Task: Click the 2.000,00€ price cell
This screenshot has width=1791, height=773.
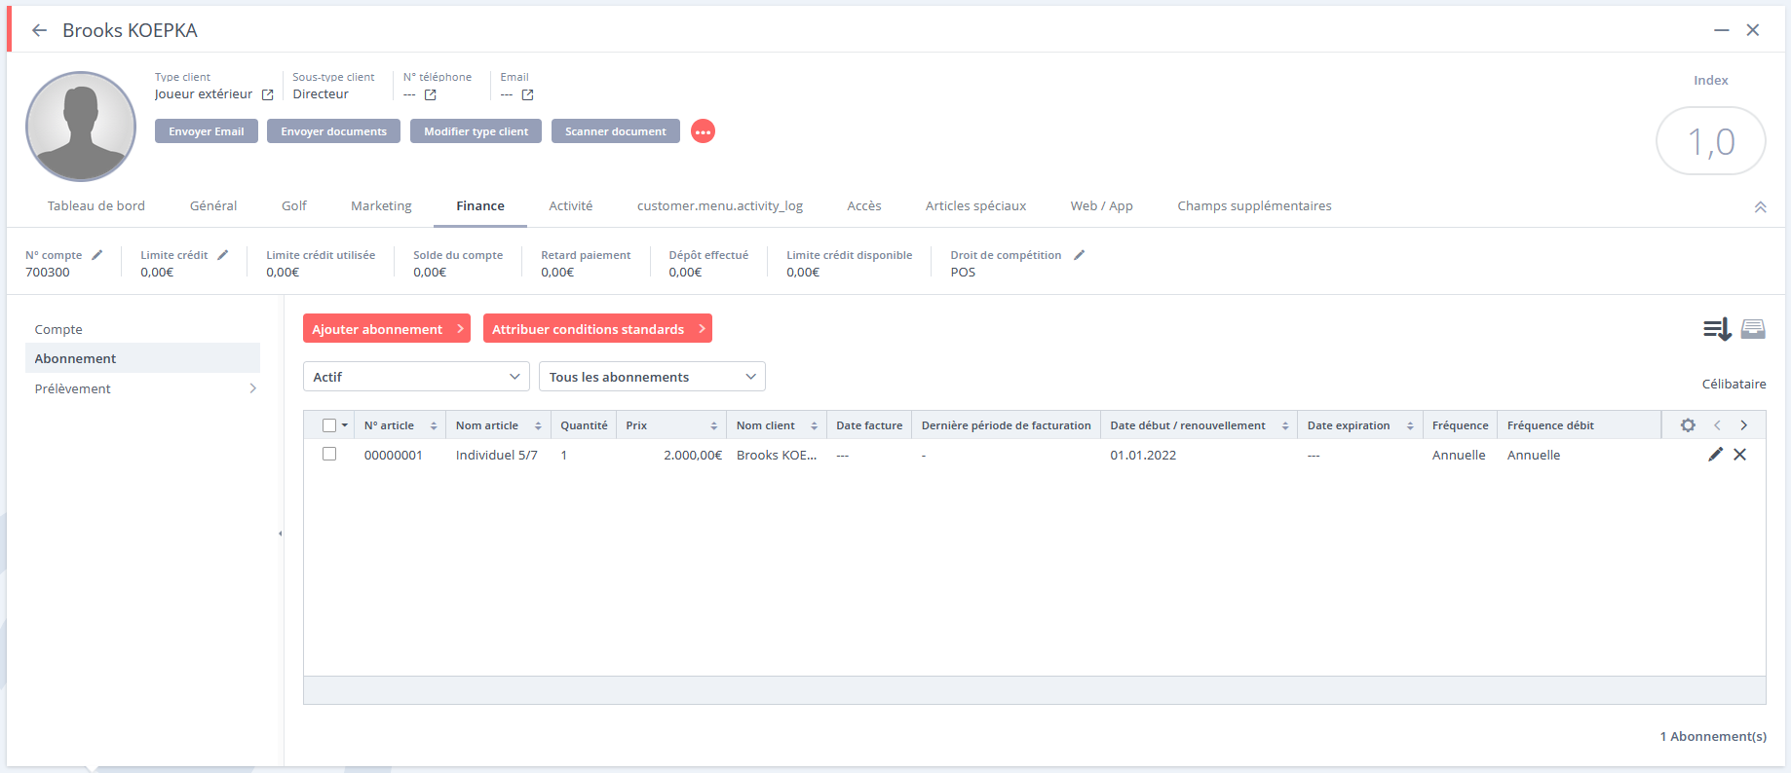Action: coord(693,455)
